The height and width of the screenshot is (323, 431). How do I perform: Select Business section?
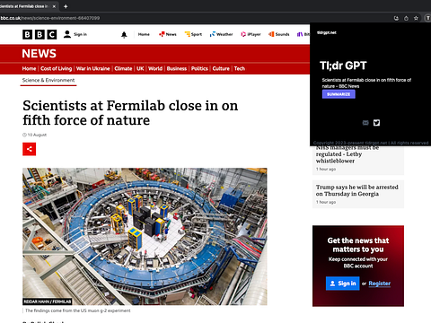(177, 68)
